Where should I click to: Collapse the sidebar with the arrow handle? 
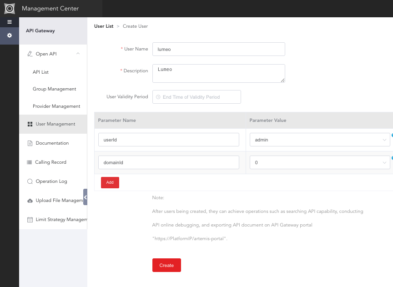click(85, 197)
